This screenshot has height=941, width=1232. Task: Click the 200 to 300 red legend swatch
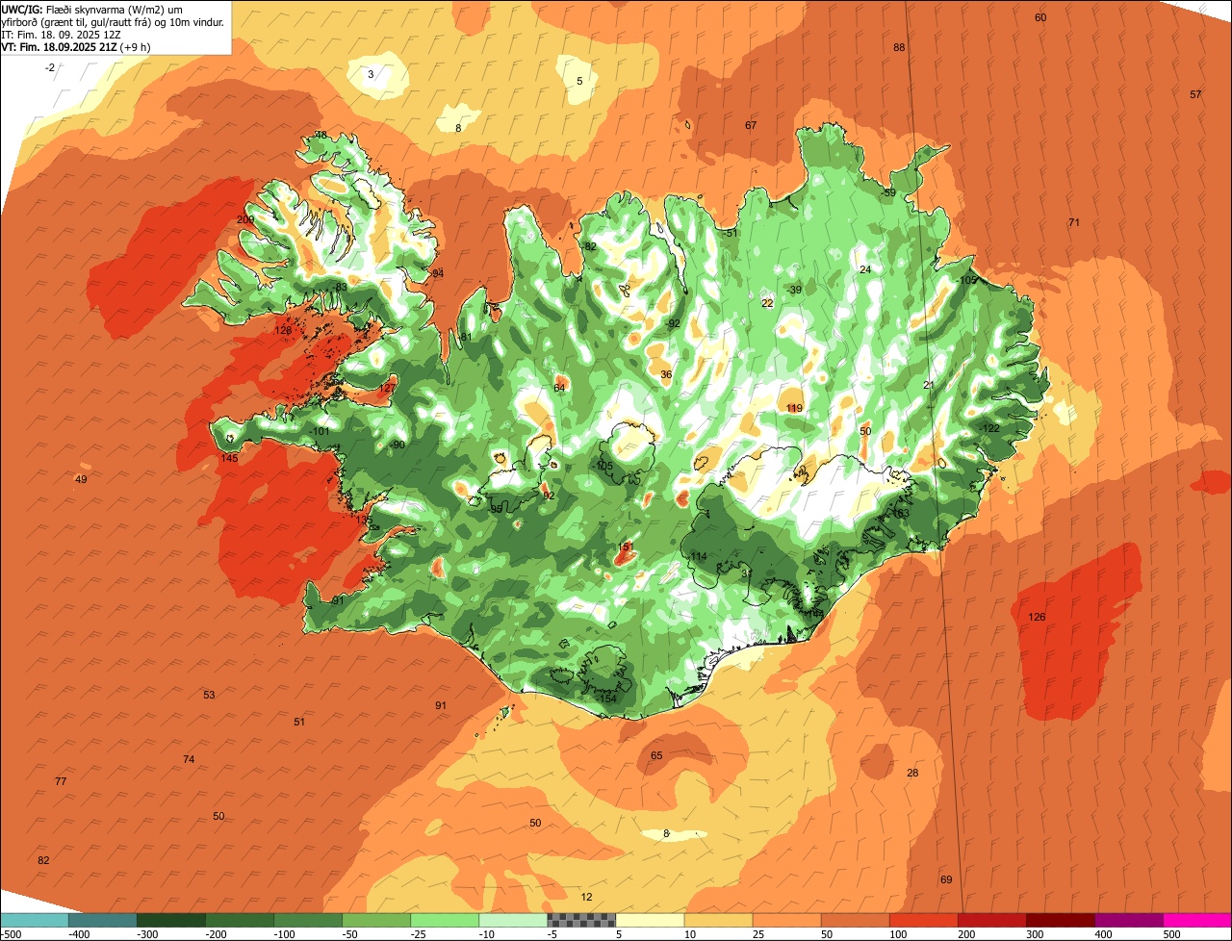991,920
